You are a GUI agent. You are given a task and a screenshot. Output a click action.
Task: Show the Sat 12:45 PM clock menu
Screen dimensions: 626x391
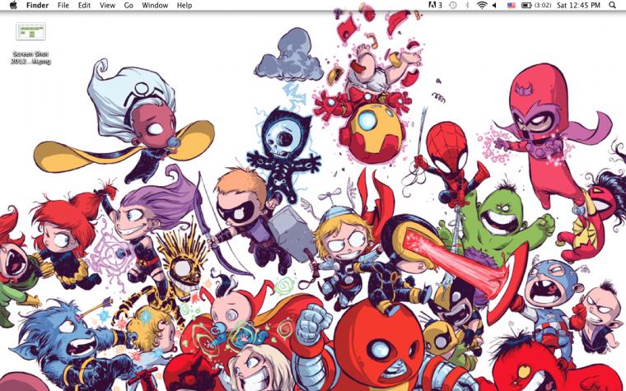point(578,5)
